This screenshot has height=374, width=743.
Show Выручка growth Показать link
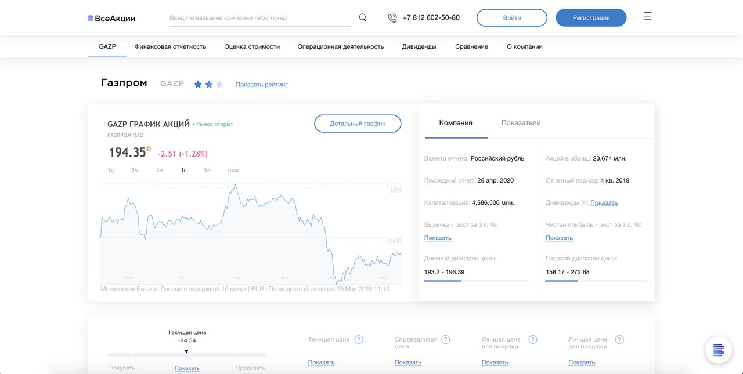(x=438, y=238)
